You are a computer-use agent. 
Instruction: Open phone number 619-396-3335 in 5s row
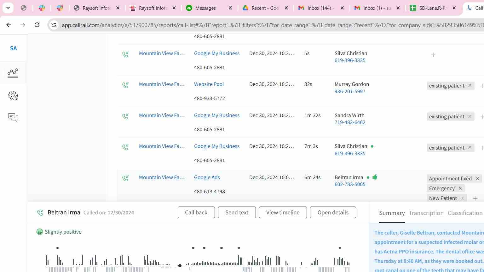[350, 60]
